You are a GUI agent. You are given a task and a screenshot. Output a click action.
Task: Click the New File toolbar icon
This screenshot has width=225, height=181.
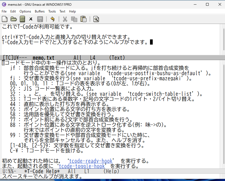point(5,19)
